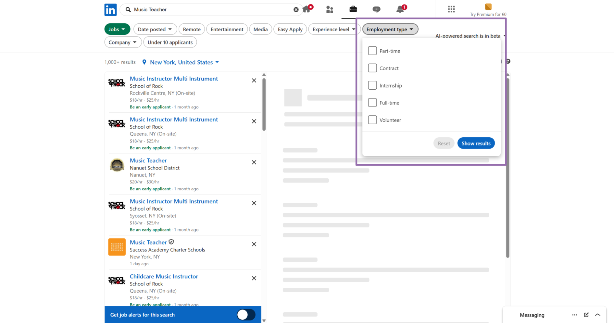The height and width of the screenshot is (323, 614).
Task: Open Music Teacher at Nanuet School District
Action: (x=148, y=161)
